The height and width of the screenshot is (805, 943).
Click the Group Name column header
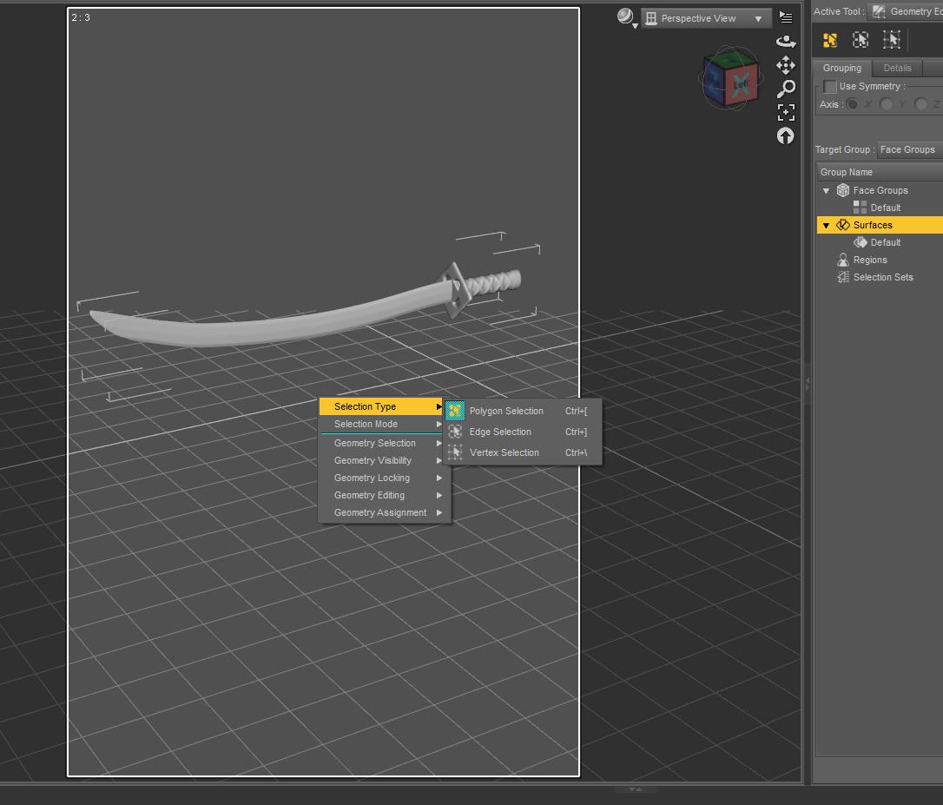pos(880,172)
